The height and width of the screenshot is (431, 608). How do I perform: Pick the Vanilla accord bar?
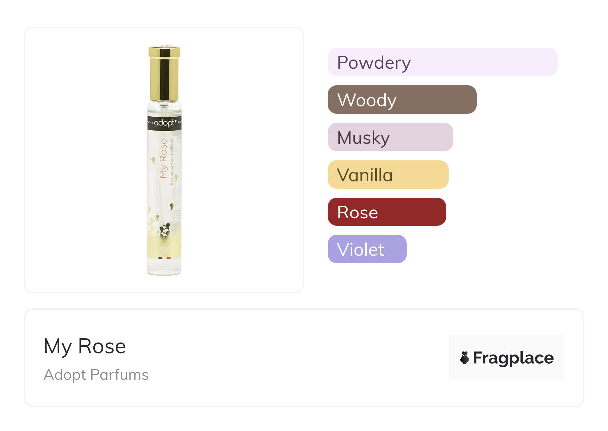(x=388, y=175)
